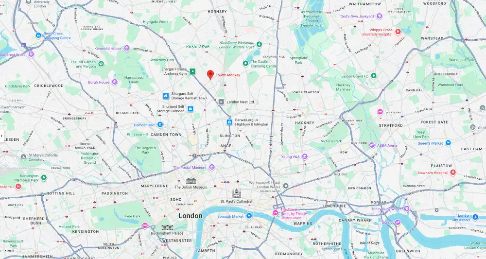Click the Whipps Cross University Hospital icon
The image size is (486, 259).
398,32
